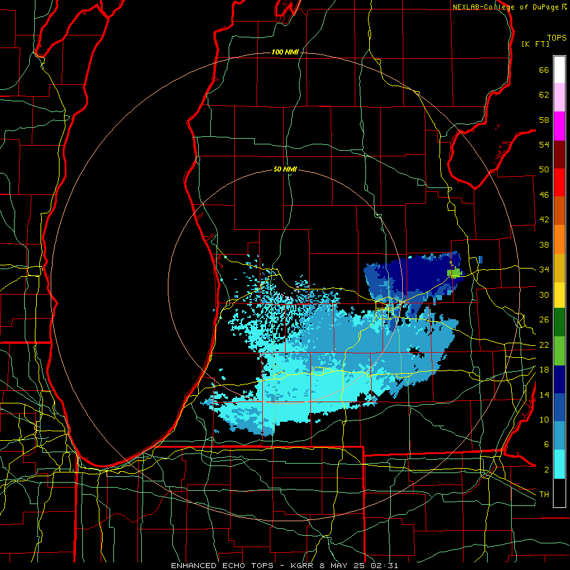The image size is (570, 570).
Task: Click the medium blue 18 kft swatch
Action: click(x=559, y=408)
